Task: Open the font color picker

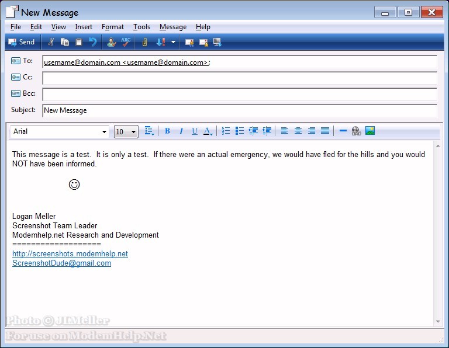Action: coord(208,131)
